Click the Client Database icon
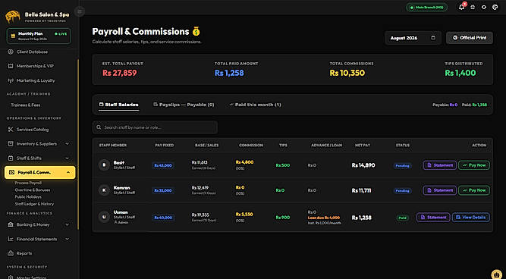 [x=11, y=52]
